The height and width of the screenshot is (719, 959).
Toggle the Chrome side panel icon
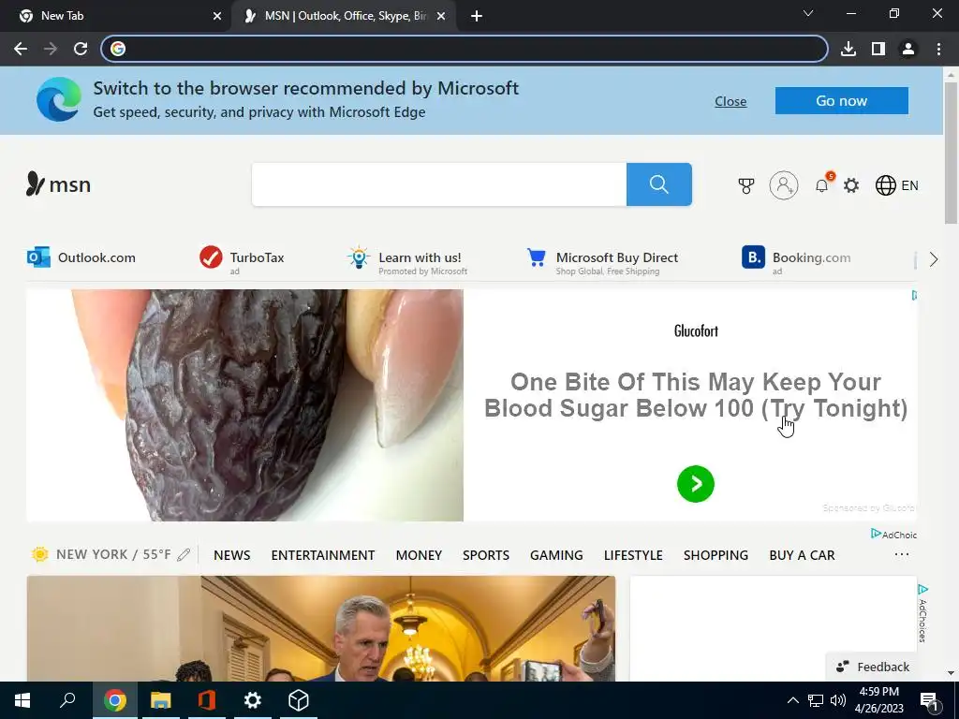878,49
